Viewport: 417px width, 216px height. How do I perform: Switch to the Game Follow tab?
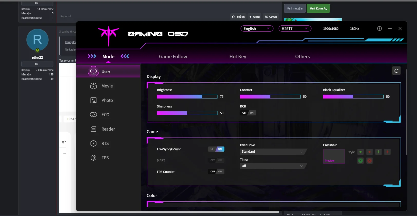click(173, 56)
